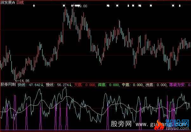This screenshot has width=191, height=132.
Task: Click the 快线 value 47.642
Action: [35, 85]
